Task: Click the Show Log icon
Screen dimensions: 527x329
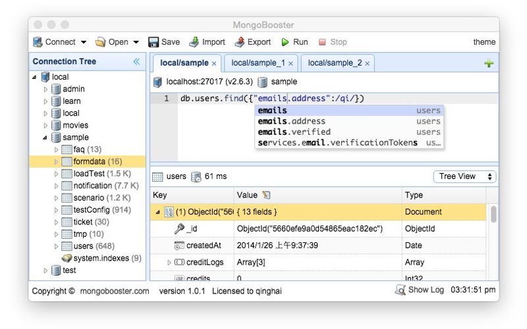Action: coord(400,290)
